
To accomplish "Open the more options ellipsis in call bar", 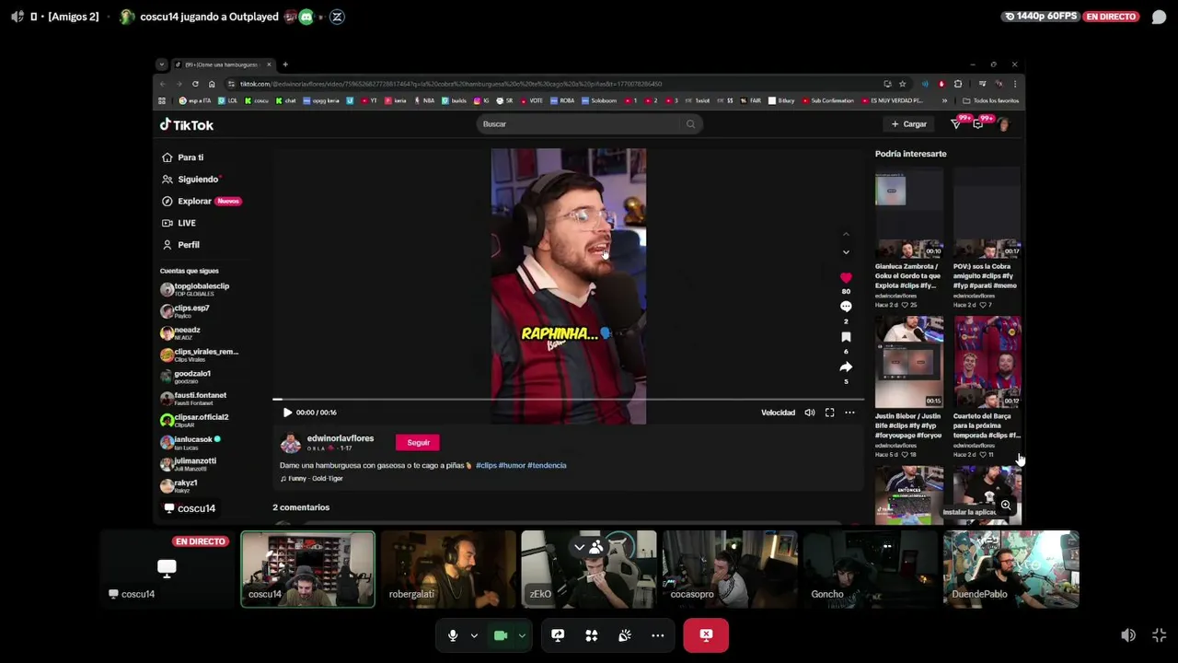I will [x=658, y=635].
